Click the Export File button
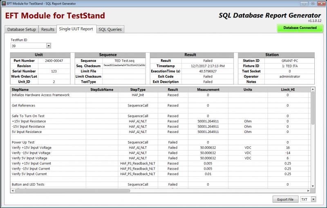 tap(285, 199)
